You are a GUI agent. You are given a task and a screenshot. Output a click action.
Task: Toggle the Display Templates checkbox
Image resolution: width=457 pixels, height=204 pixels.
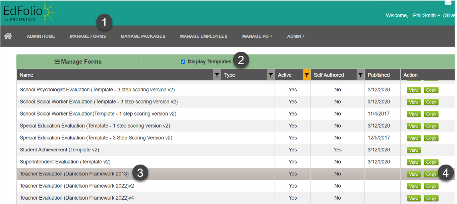183,62
